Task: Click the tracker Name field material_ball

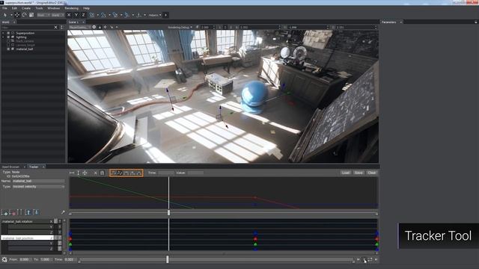Action: click(x=38, y=181)
